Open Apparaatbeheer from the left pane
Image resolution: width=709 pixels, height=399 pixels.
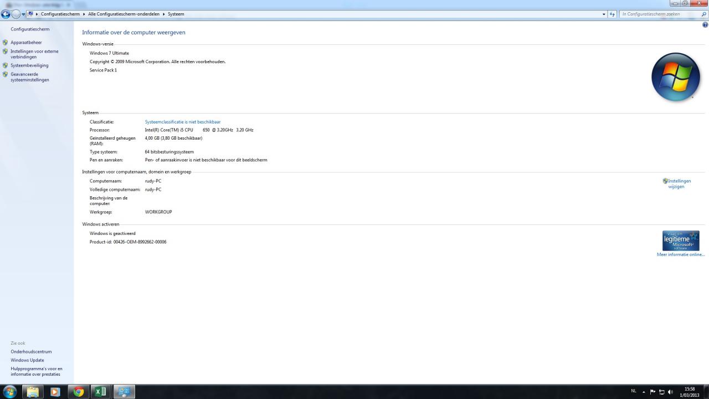click(26, 43)
